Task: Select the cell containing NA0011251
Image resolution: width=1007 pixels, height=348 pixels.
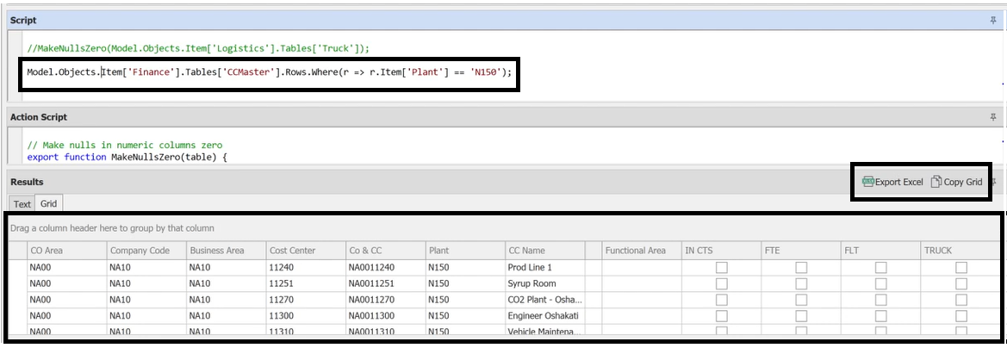Action: pyautogui.click(x=371, y=283)
